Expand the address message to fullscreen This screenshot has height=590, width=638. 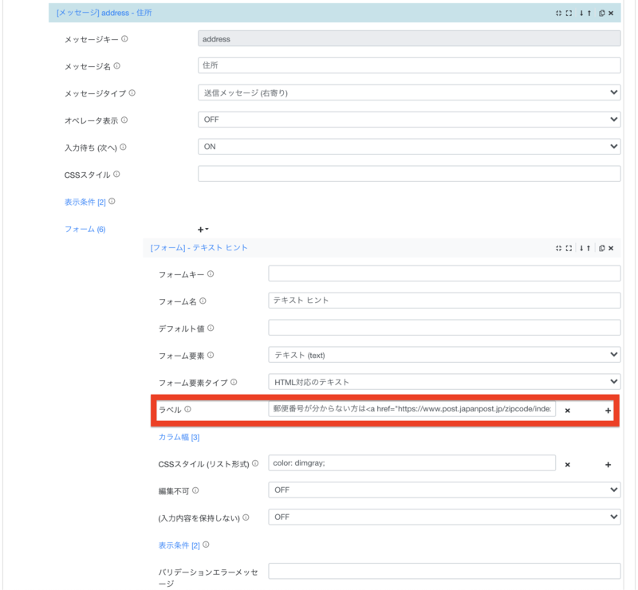569,12
